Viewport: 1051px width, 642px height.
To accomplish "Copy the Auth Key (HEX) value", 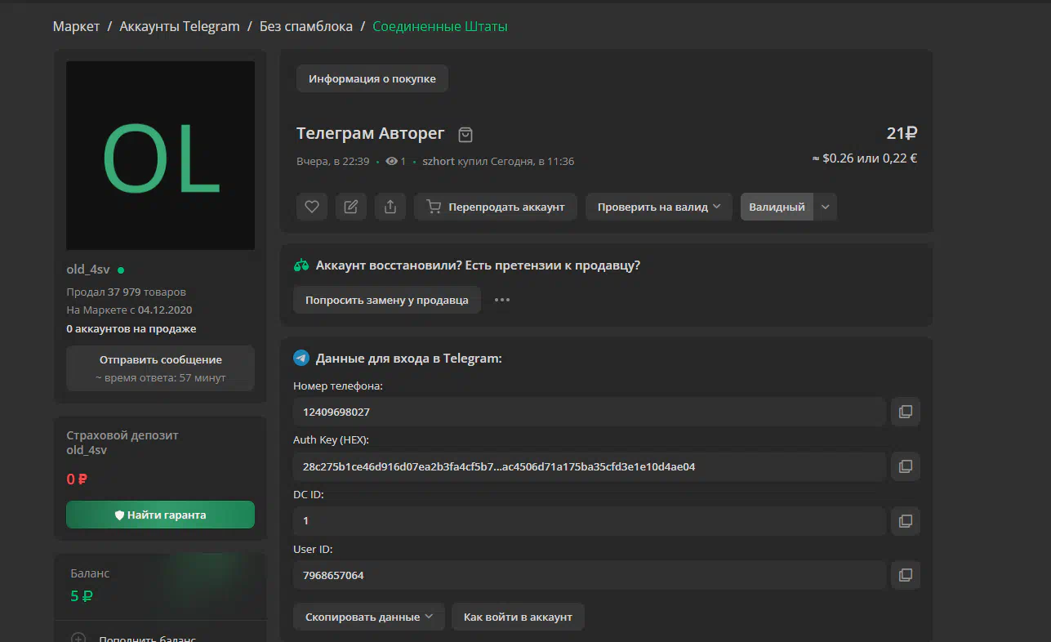I will 906,466.
